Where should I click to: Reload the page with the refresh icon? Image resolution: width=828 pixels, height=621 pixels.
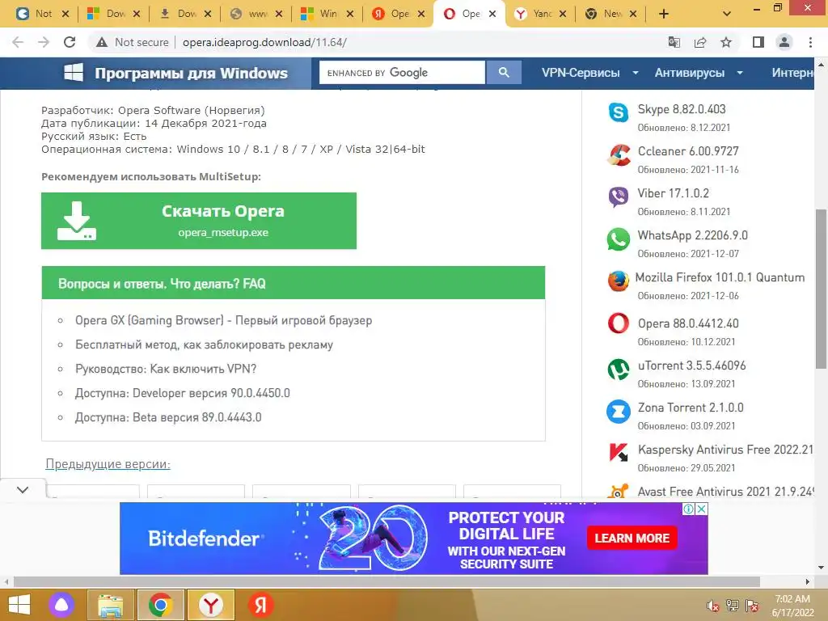pos(70,42)
